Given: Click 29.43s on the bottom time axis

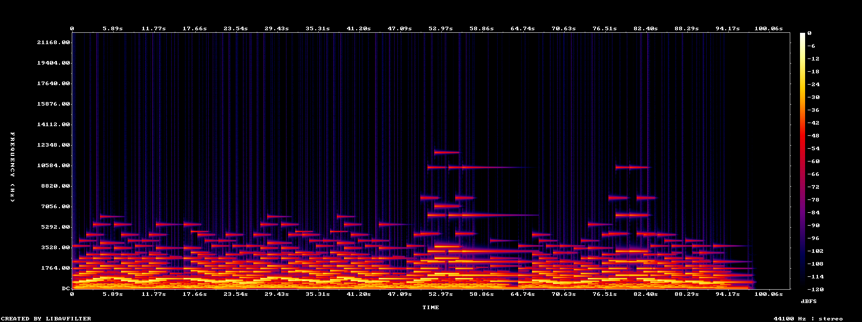Looking at the screenshot, I should tap(277, 294).
